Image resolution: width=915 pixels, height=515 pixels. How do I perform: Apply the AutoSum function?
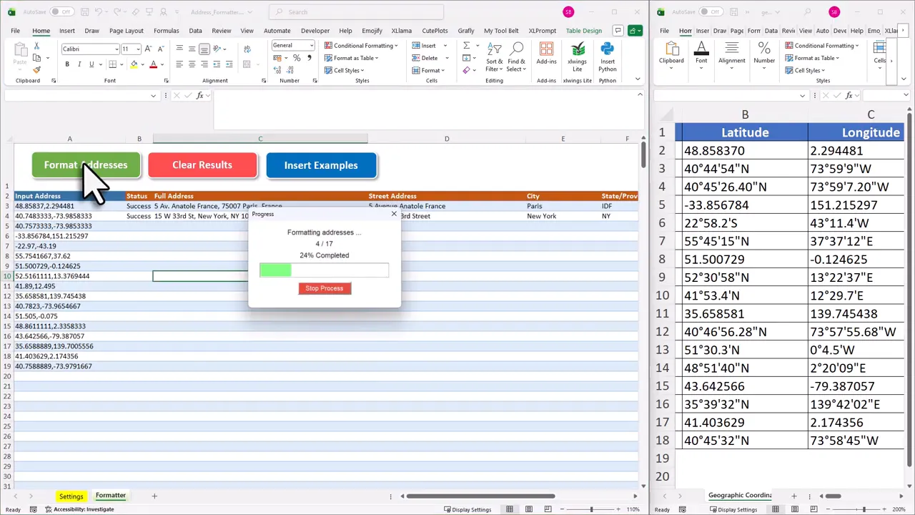(467, 45)
